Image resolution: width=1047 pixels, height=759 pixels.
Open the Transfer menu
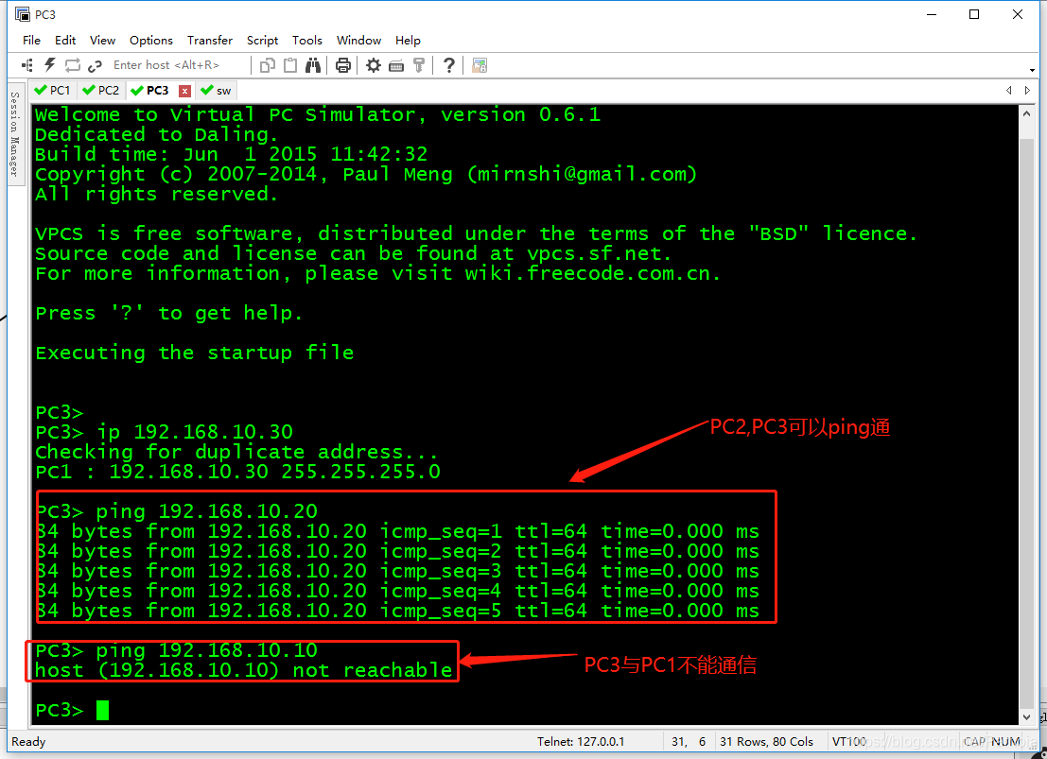click(x=210, y=40)
